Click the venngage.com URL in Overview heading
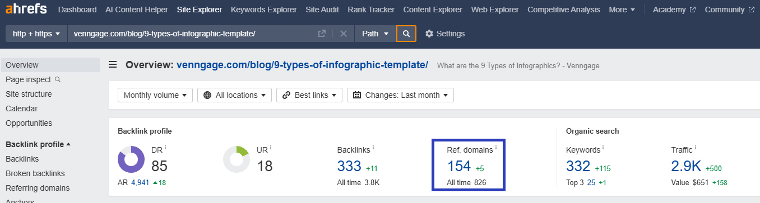760x203 pixels. tap(302, 65)
